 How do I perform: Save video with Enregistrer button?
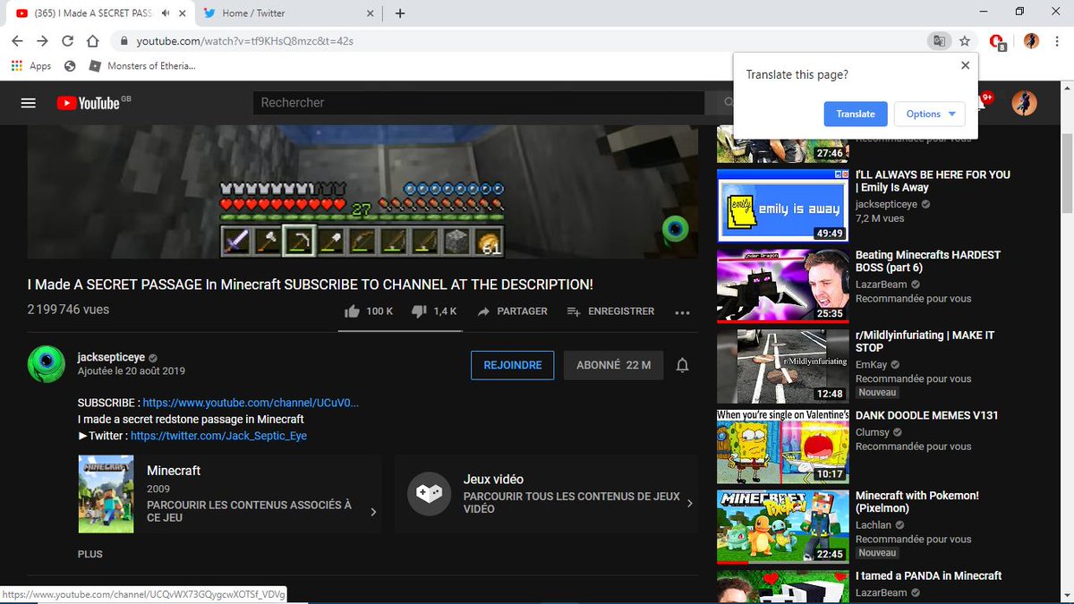pos(610,311)
